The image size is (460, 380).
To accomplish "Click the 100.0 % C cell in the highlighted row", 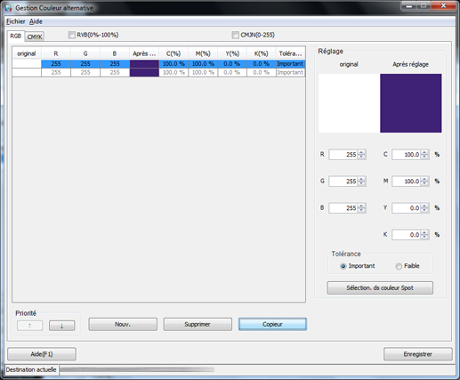I will coord(174,64).
